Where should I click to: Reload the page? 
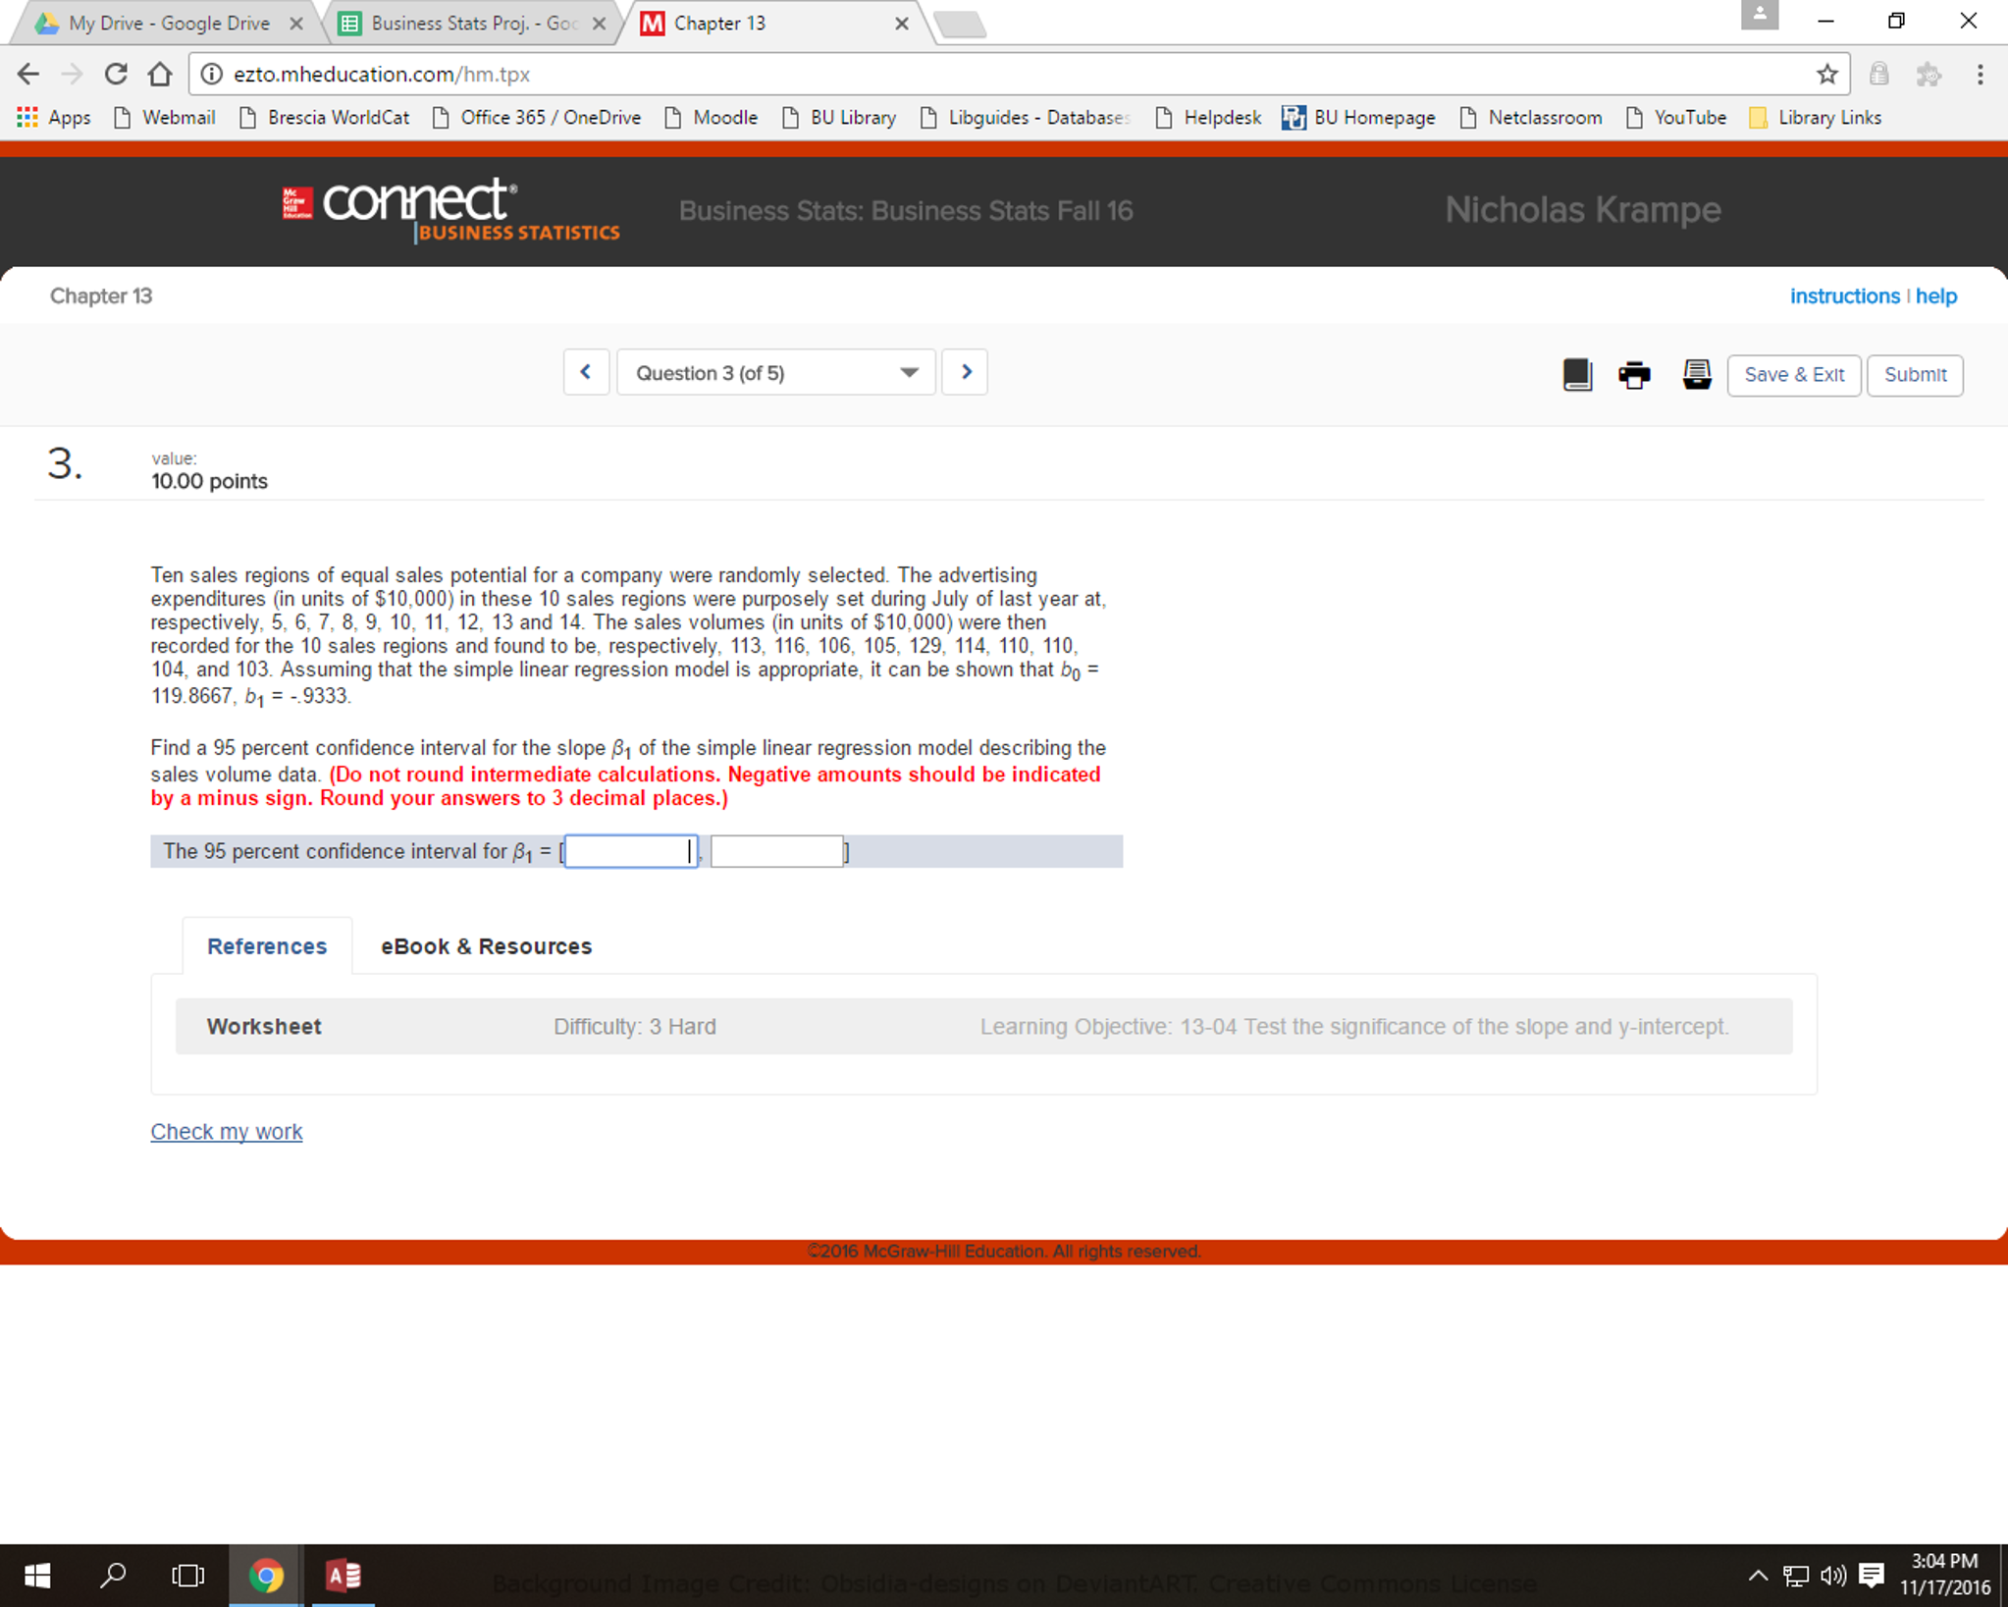(116, 74)
